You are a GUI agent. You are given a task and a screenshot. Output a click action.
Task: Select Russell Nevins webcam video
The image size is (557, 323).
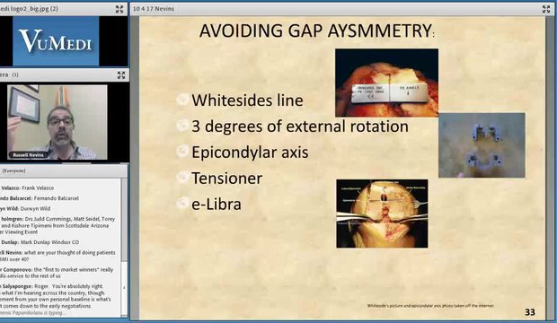[x=57, y=122]
